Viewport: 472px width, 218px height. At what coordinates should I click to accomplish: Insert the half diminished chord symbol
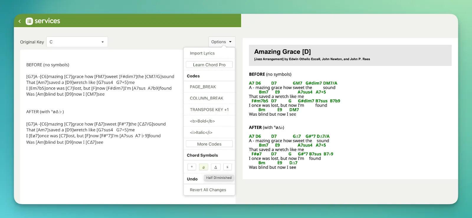click(x=204, y=167)
